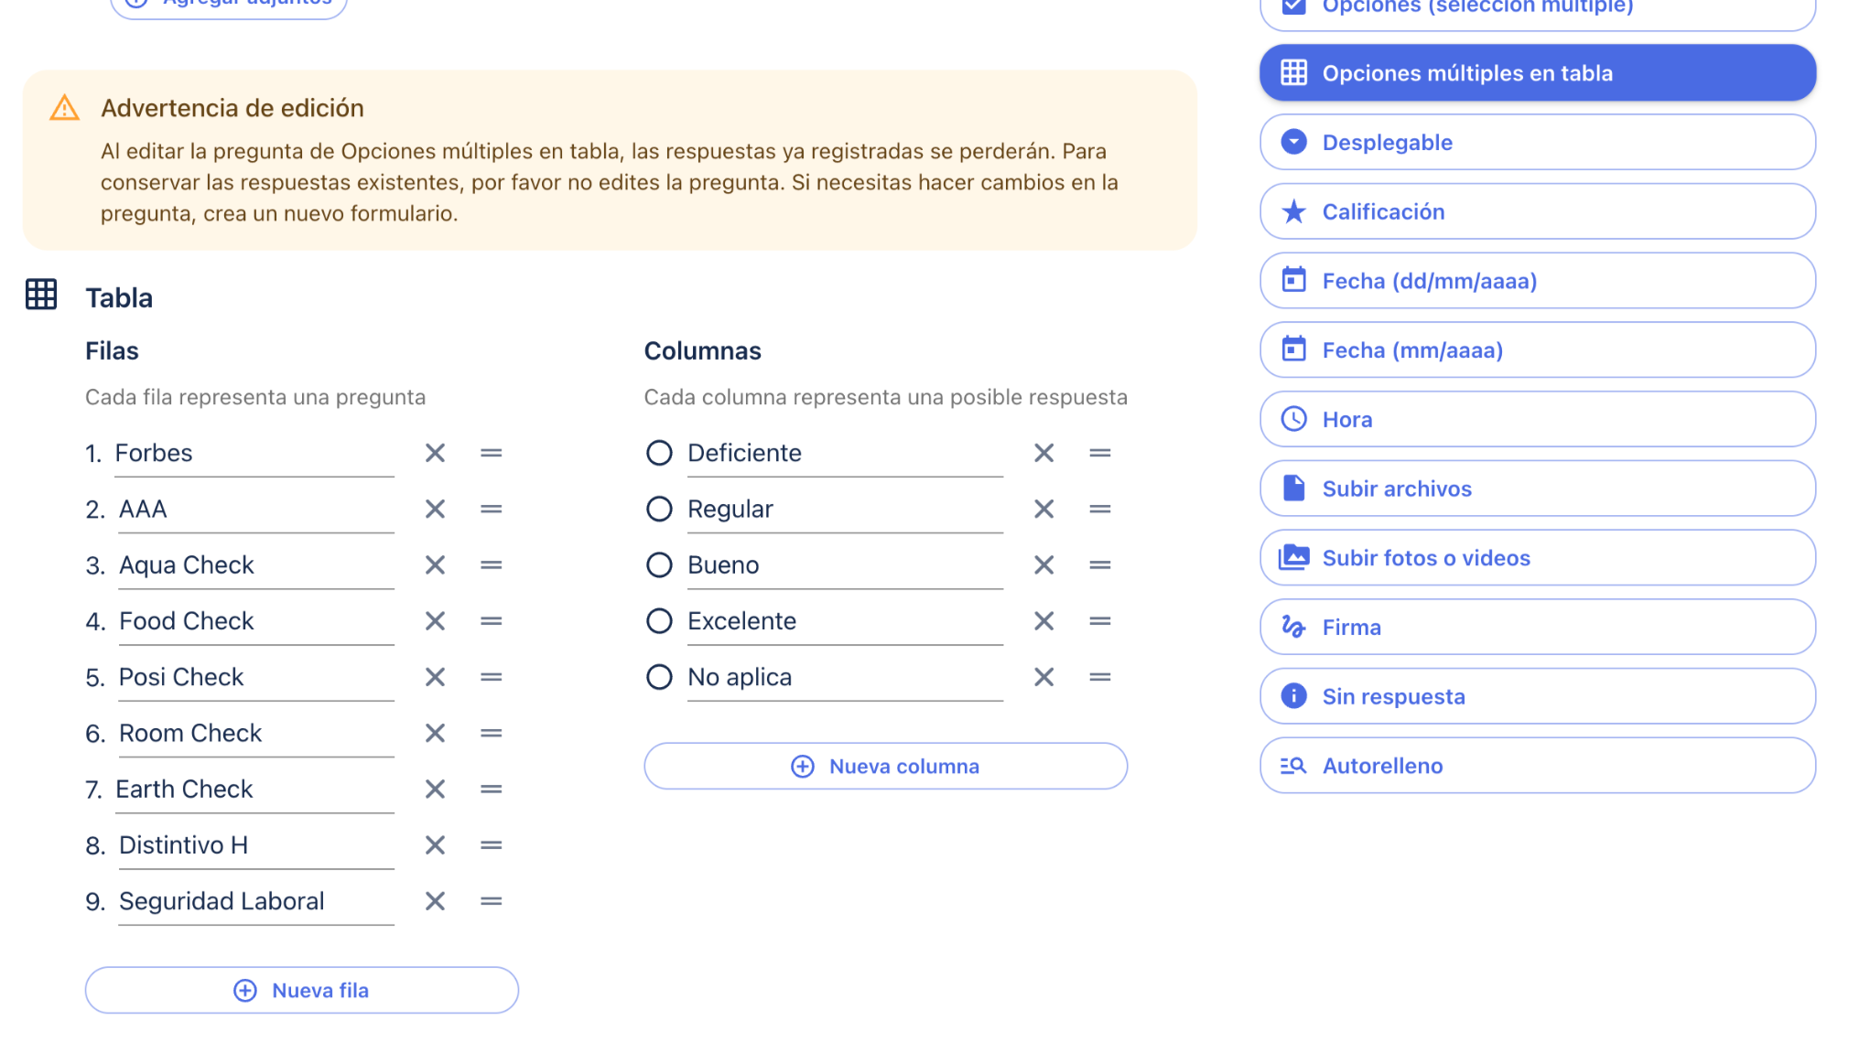Click the warning triangle icon
Viewport: 1849px width, 1063px height.
point(64,108)
